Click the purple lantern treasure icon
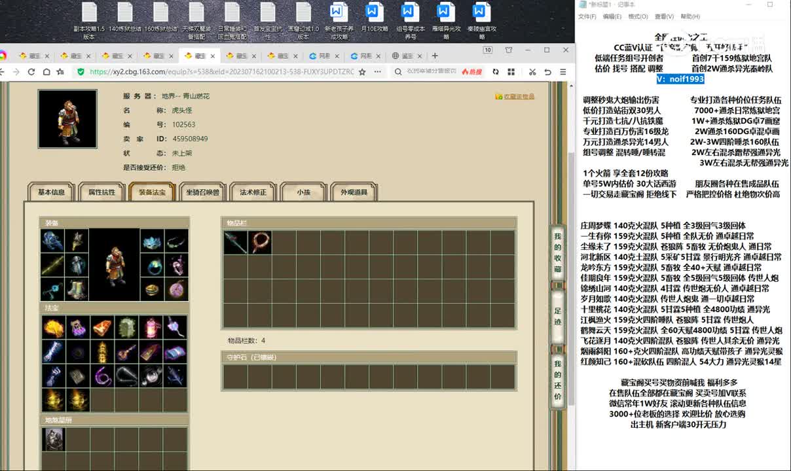This screenshot has height=471, width=791. pyautogui.click(x=78, y=327)
